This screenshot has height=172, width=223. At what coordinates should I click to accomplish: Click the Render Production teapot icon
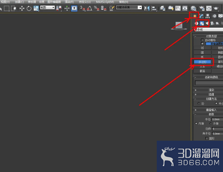coord(216,8)
